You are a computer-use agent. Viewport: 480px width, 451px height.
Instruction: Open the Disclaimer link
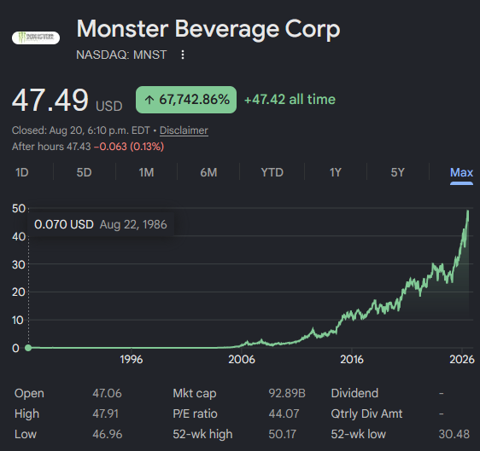[x=184, y=130]
